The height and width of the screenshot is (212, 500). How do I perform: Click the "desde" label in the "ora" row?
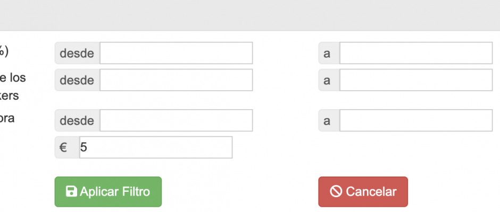point(77,120)
